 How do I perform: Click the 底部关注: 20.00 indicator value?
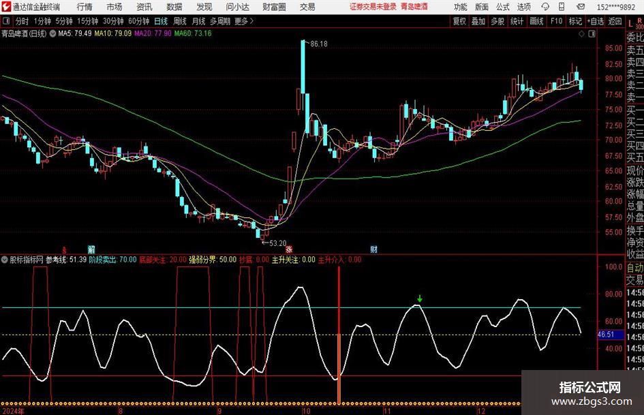[163, 260]
